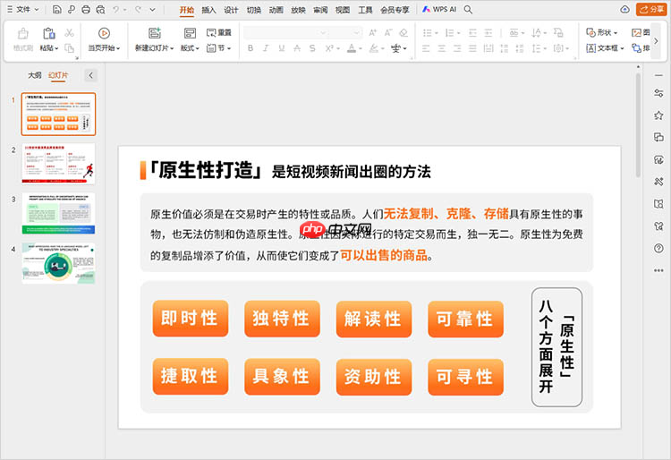The height and width of the screenshot is (460, 671).
Task: Open the settings sliders icon in right sidebar
Action: click(658, 93)
